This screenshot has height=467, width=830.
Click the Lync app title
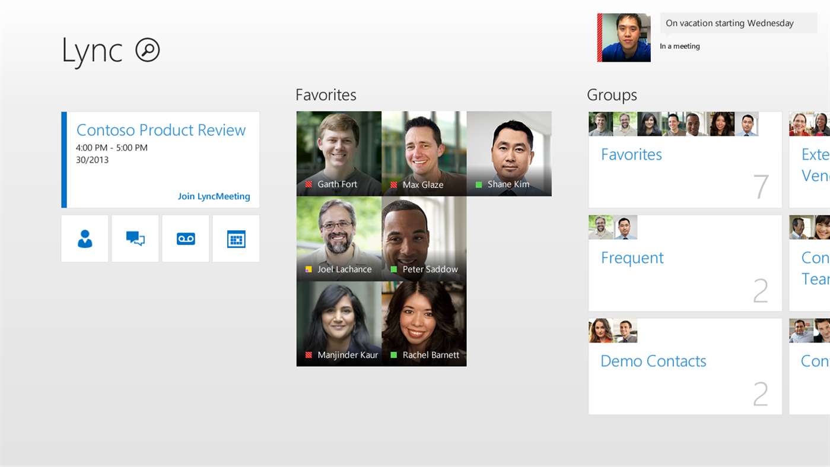click(x=92, y=51)
